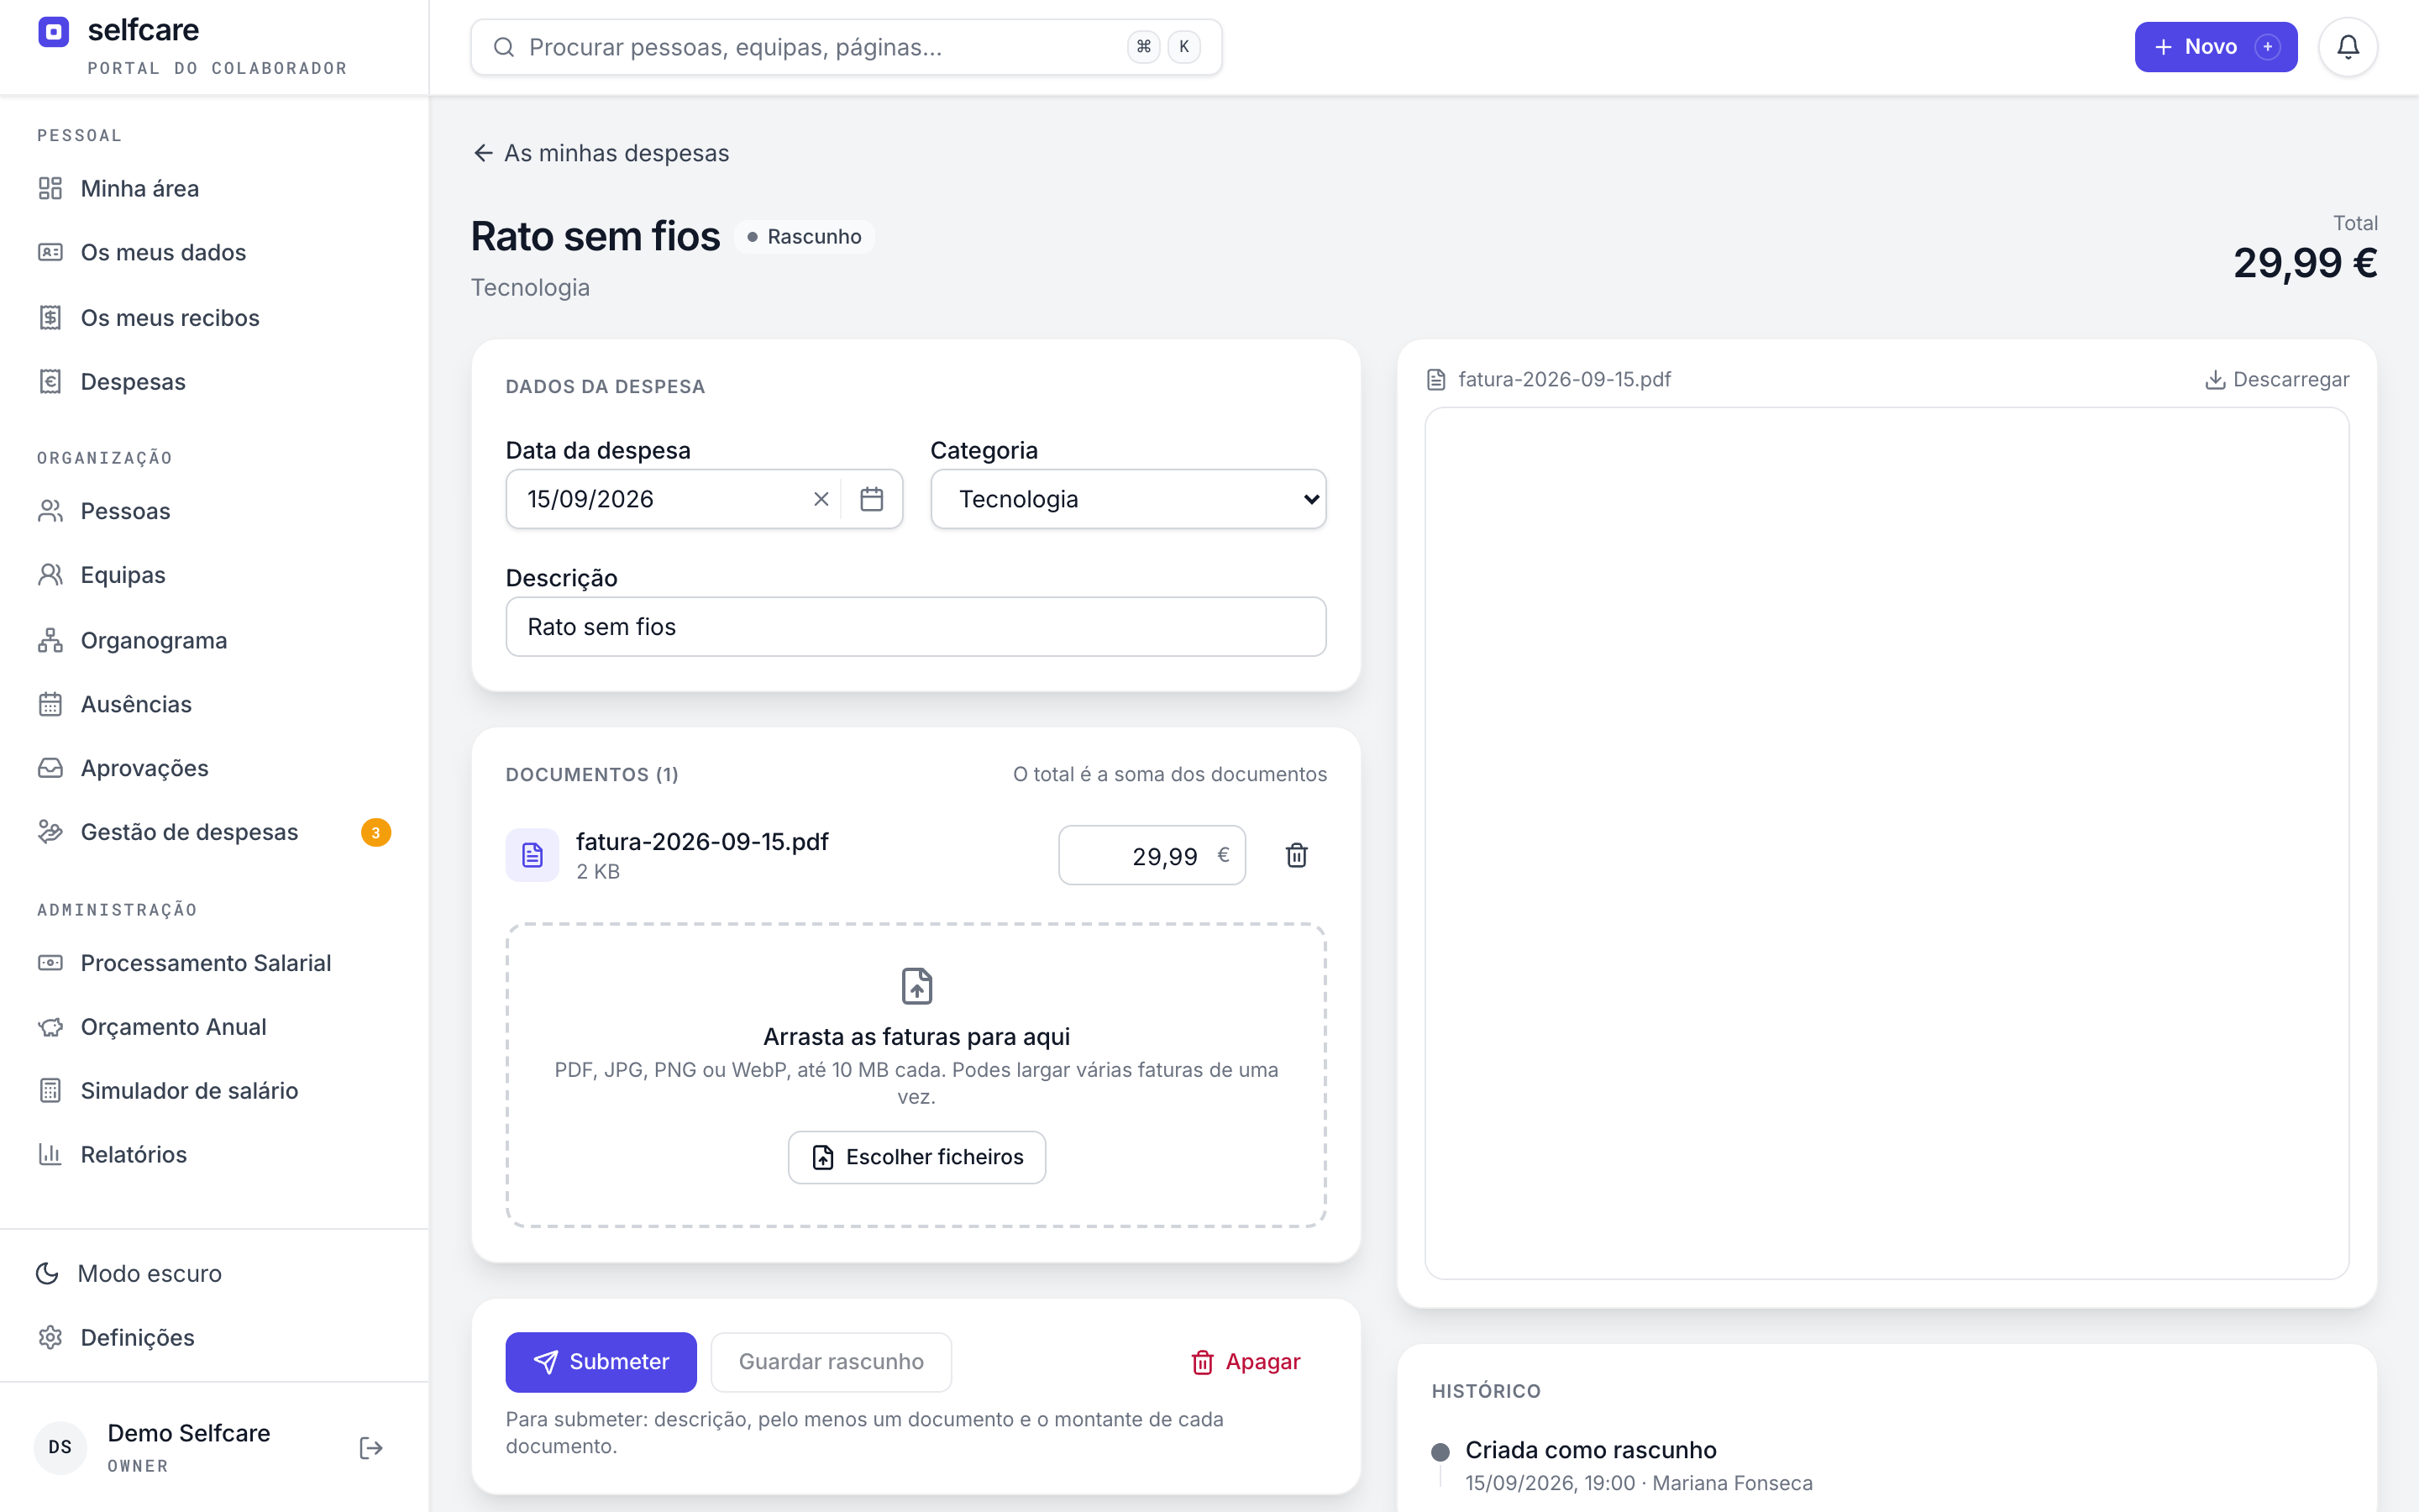Viewport: 2419px width, 1512px height.
Task: Go to Os meus dados
Action: coord(214,252)
